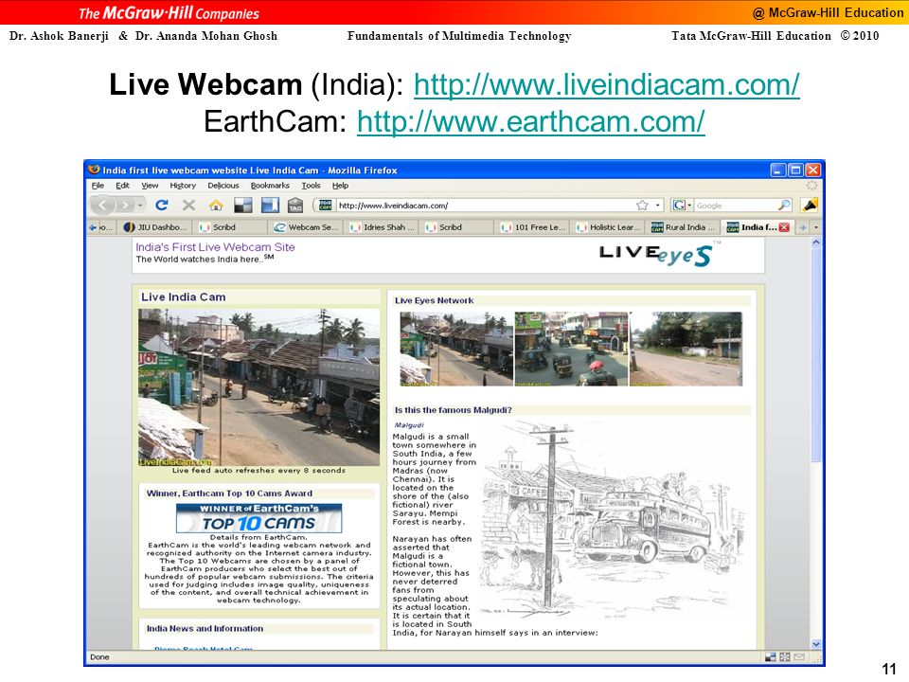
Task: Click the Firefox loading throbber icon
Action: click(x=811, y=186)
